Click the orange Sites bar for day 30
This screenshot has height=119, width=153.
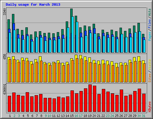[140, 72]
